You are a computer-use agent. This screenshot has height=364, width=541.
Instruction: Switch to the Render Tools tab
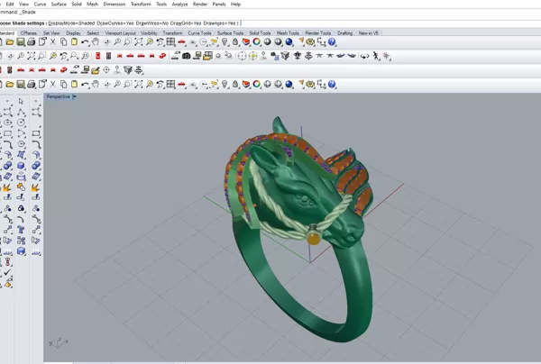(x=318, y=33)
